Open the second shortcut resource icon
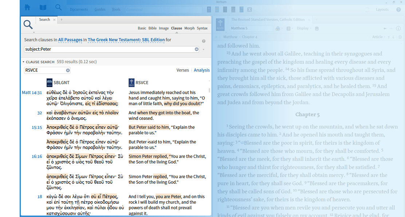Viewport: 405px width, 217px height. (217, 9)
